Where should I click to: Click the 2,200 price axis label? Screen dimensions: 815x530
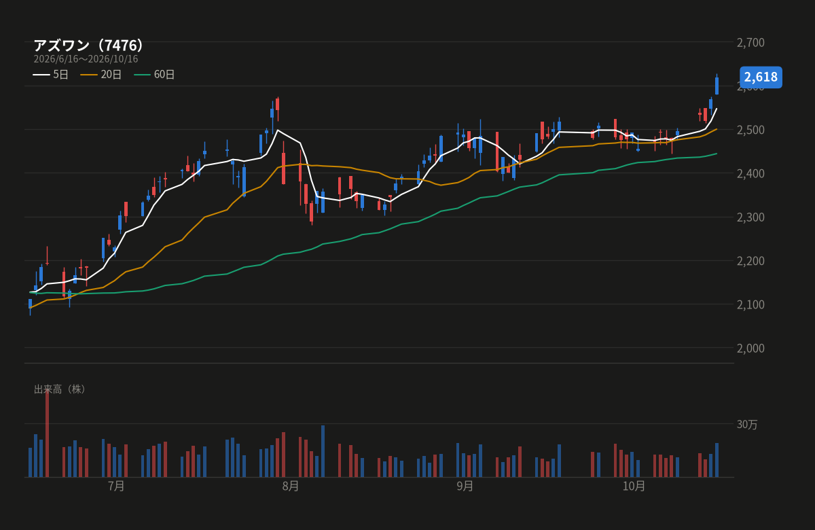[750, 261]
